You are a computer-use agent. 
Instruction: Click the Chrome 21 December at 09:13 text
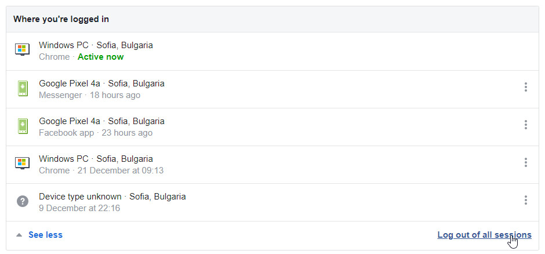[x=101, y=170]
